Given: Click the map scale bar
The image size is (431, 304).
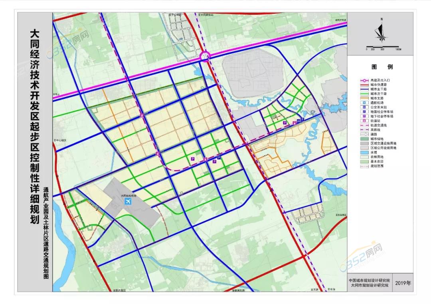Looking at the screenshot, I should click(x=382, y=46).
